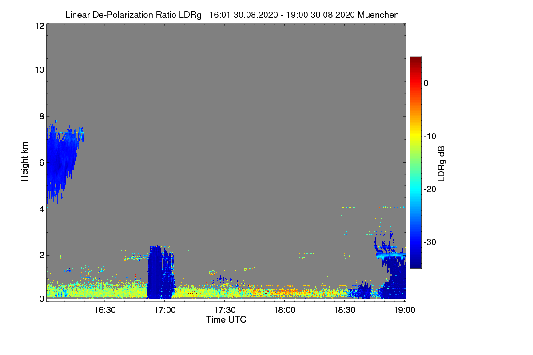533x355 pixels.
Task: Click the colorbar value -30 label
Action: (430, 242)
